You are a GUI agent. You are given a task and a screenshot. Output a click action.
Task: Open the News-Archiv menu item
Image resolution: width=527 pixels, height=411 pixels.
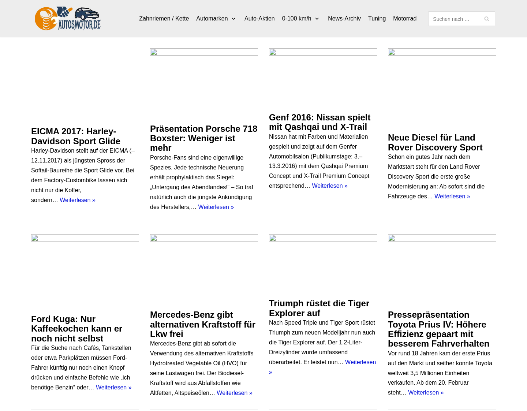pyautogui.click(x=344, y=19)
